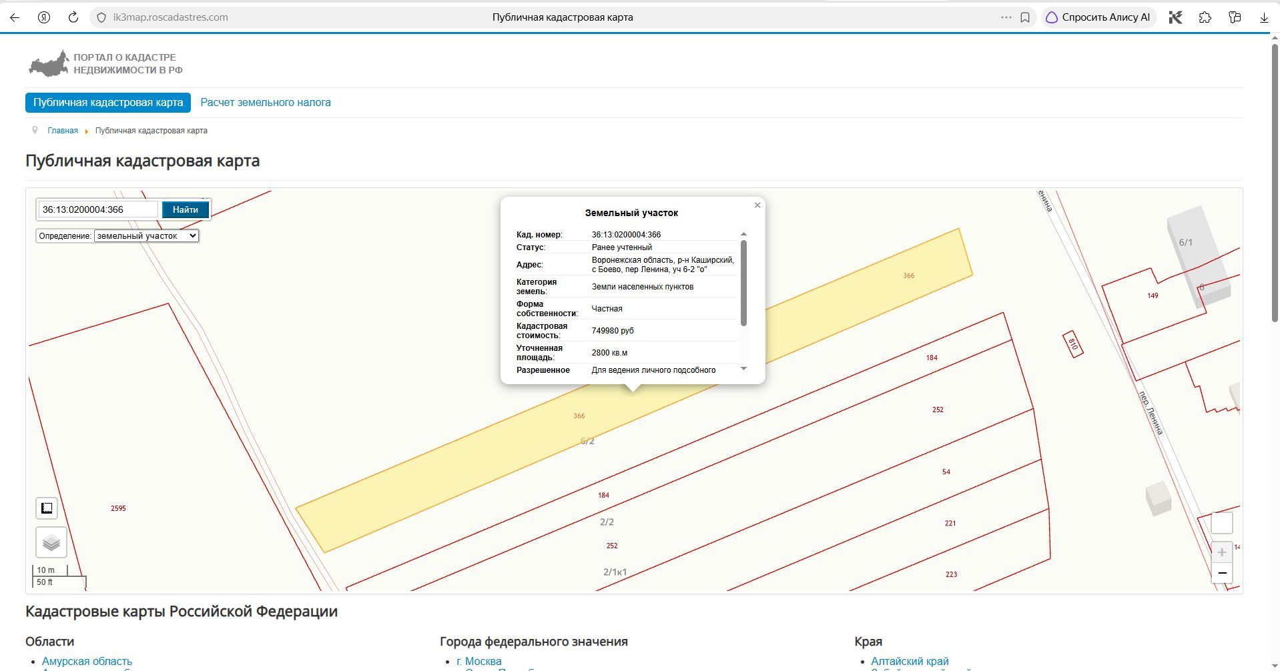
Task: Close the Земельный участок popup
Action: point(757,205)
